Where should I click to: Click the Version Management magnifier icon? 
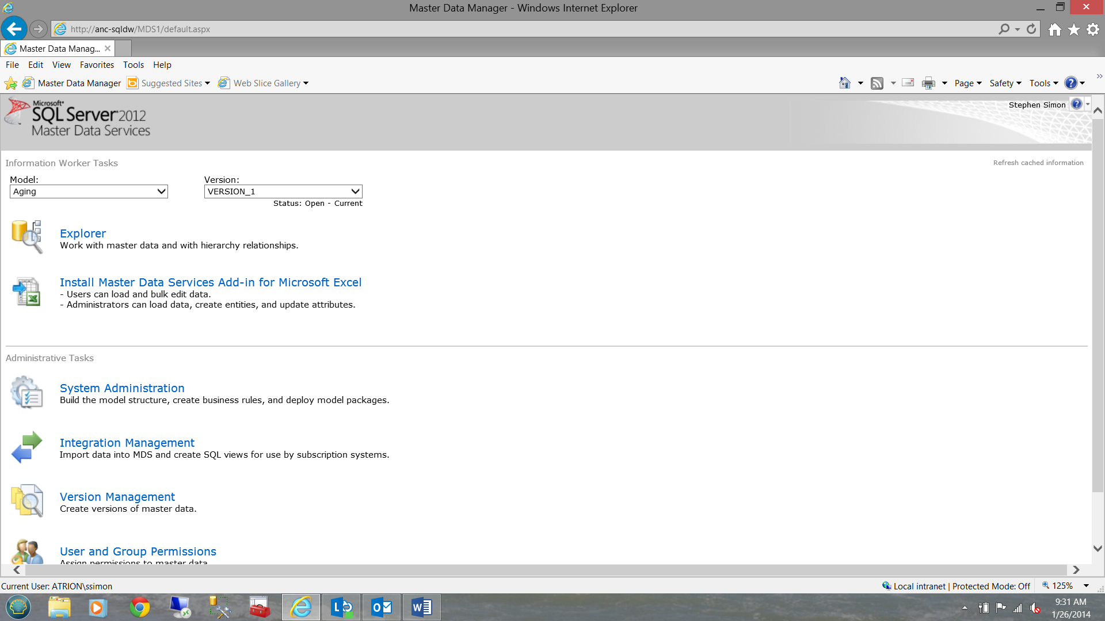(x=27, y=500)
